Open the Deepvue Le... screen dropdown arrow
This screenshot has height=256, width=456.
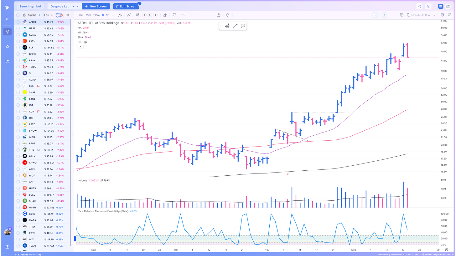click(x=78, y=6)
